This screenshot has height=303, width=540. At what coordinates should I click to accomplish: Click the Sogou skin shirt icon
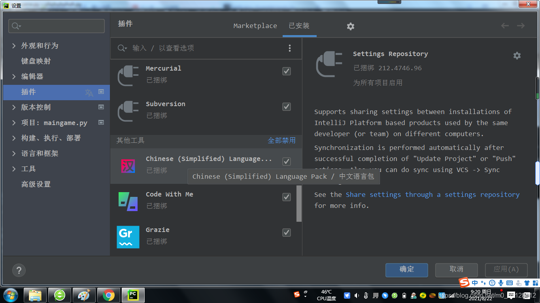pos(527,283)
